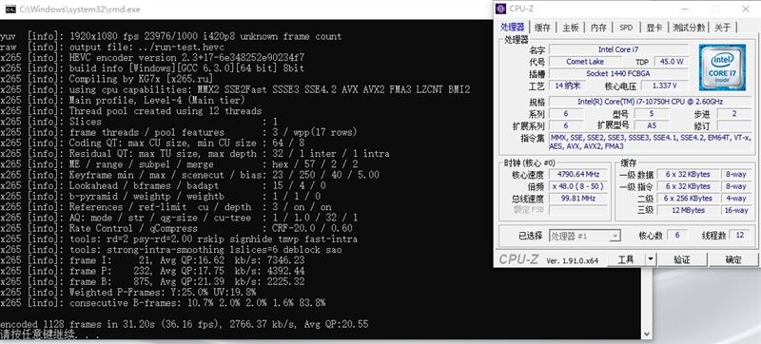The image size is (761, 344).
Task: Click the Intel Core i7 name field
Action: [x=617, y=49]
